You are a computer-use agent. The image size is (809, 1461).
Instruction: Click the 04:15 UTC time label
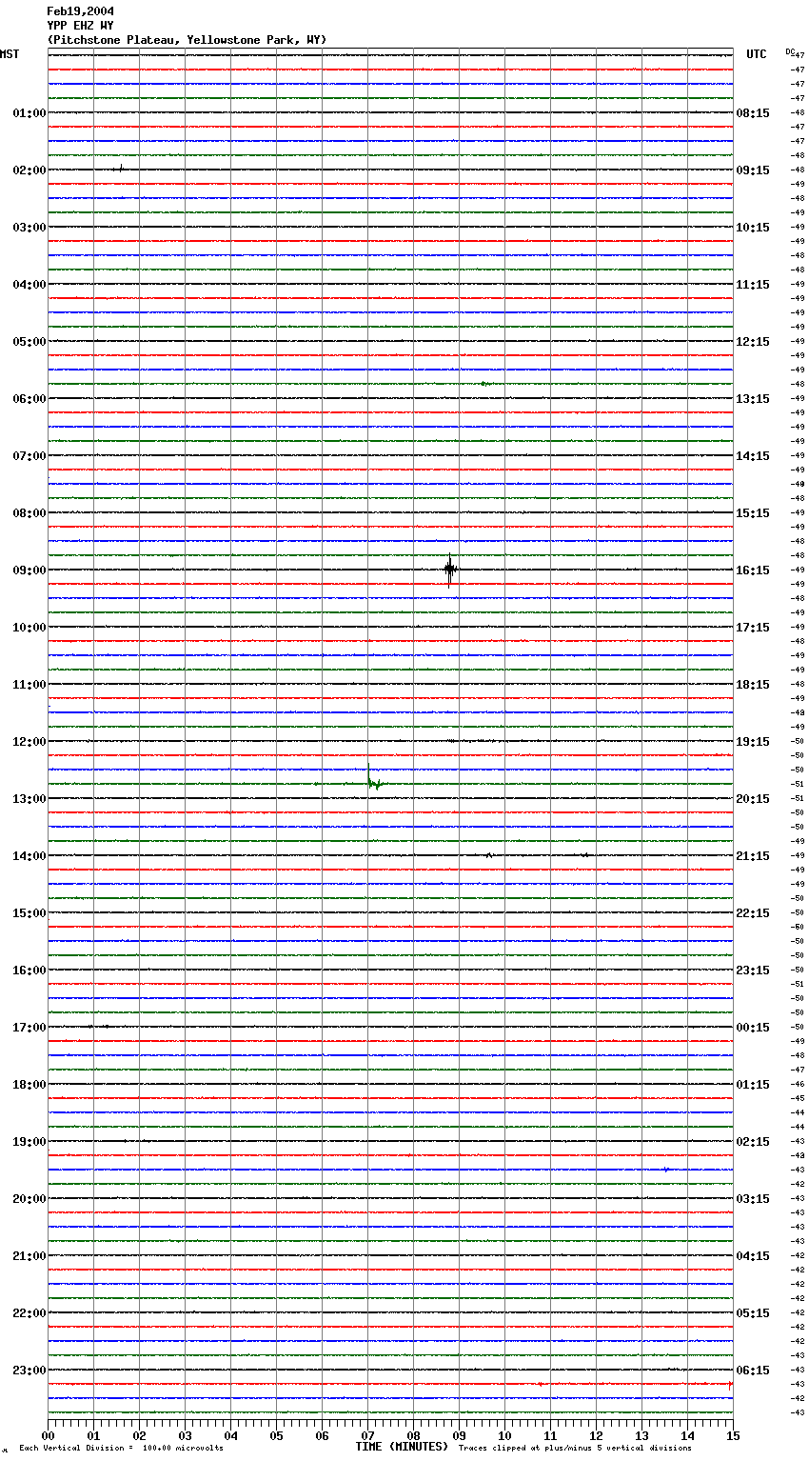point(753,1256)
